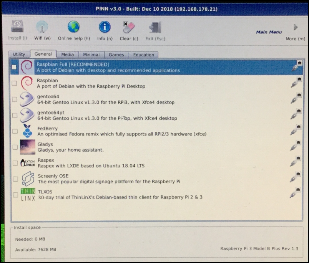Tick the Raspbian Full checkbox

(14, 67)
